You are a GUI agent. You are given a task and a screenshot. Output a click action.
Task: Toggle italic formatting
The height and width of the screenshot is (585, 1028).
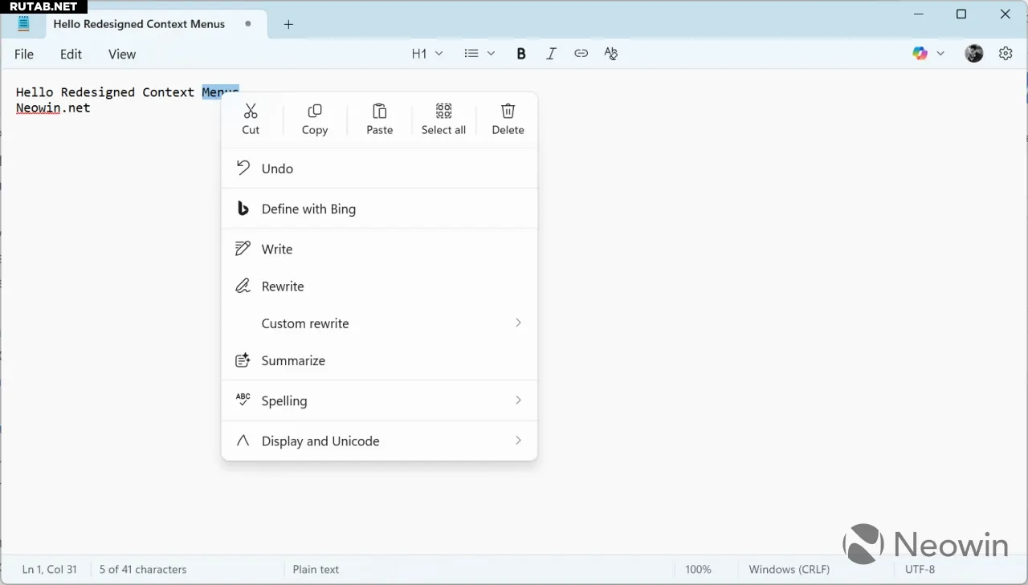click(551, 54)
